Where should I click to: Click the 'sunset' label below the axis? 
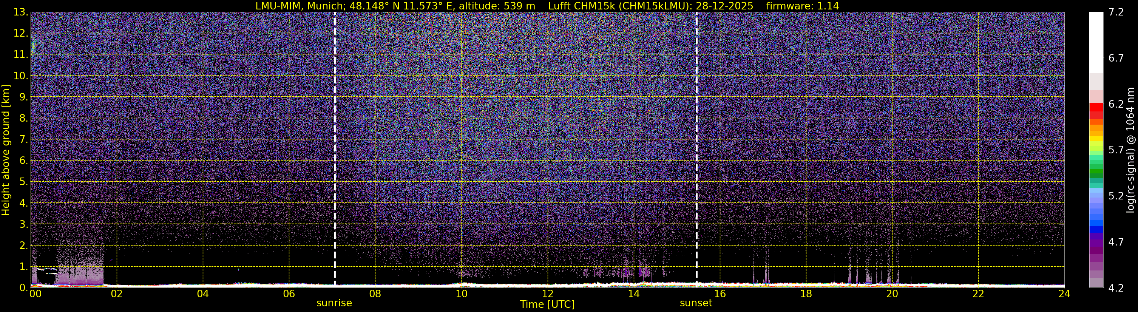pos(696,303)
